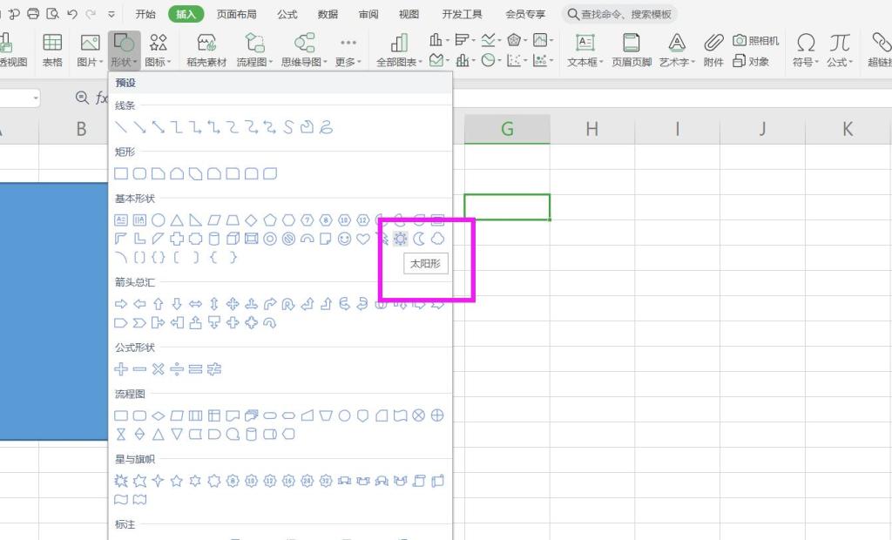Open the 页面布局 tab

click(x=238, y=15)
